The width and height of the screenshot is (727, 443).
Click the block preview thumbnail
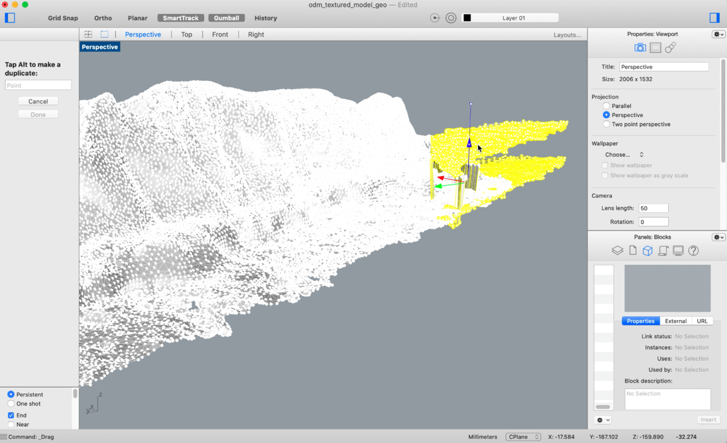(x=668, y=288)
